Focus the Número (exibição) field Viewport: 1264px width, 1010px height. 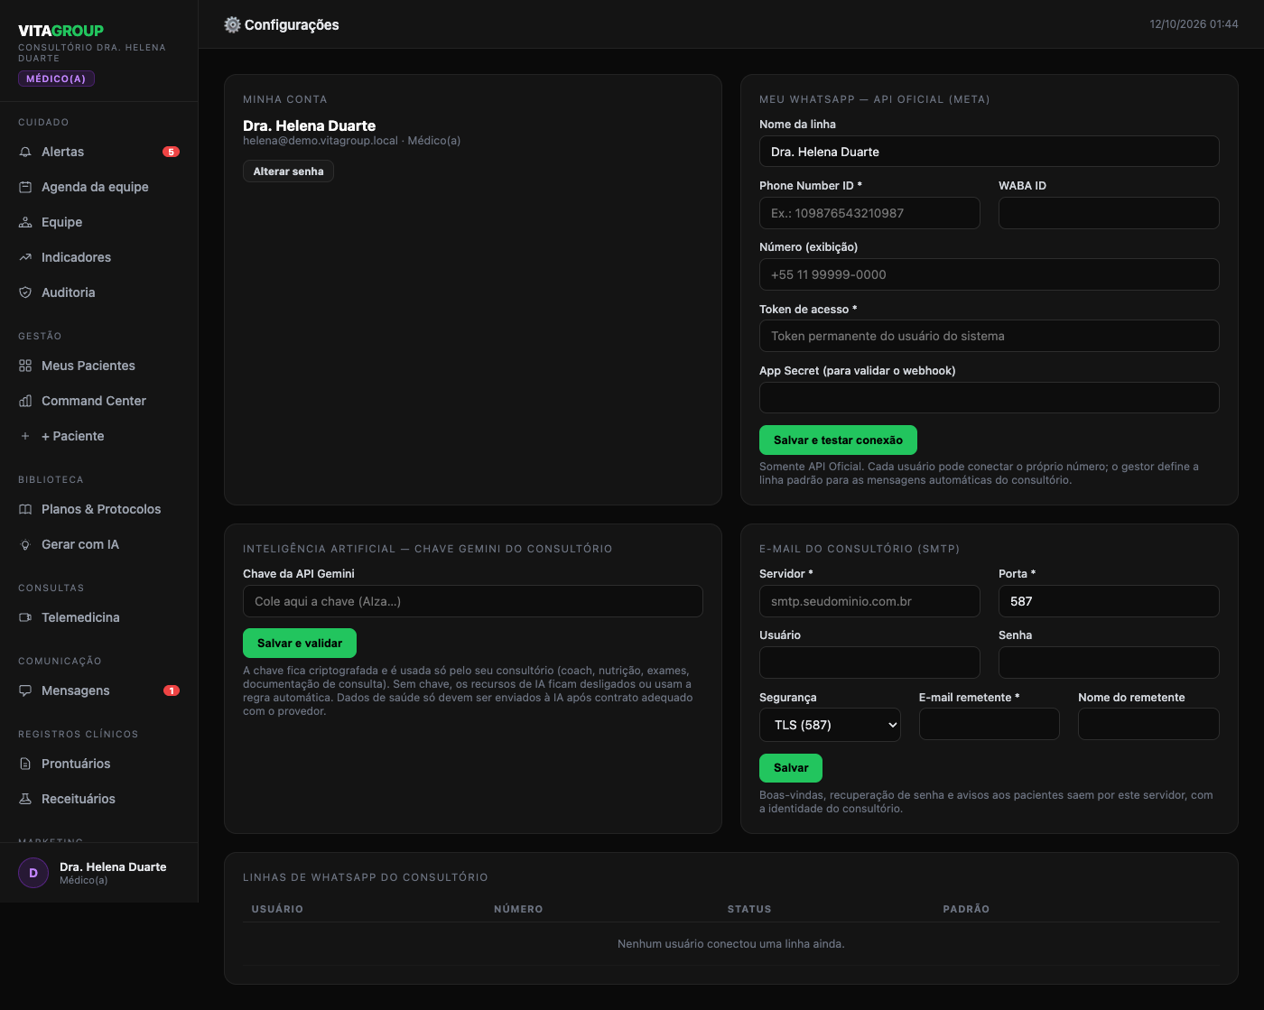[990, 274]
